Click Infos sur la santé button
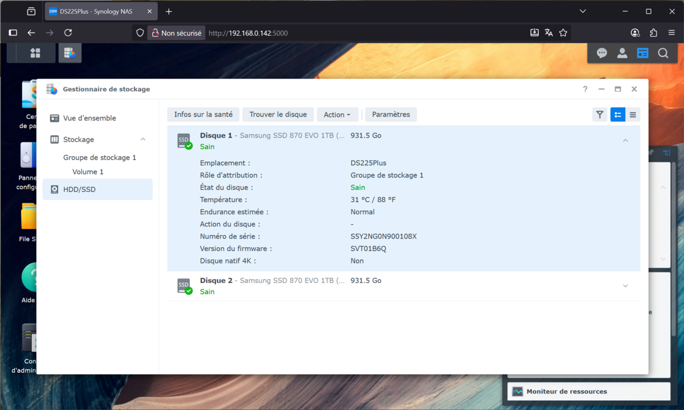 (x=203, y=114)
